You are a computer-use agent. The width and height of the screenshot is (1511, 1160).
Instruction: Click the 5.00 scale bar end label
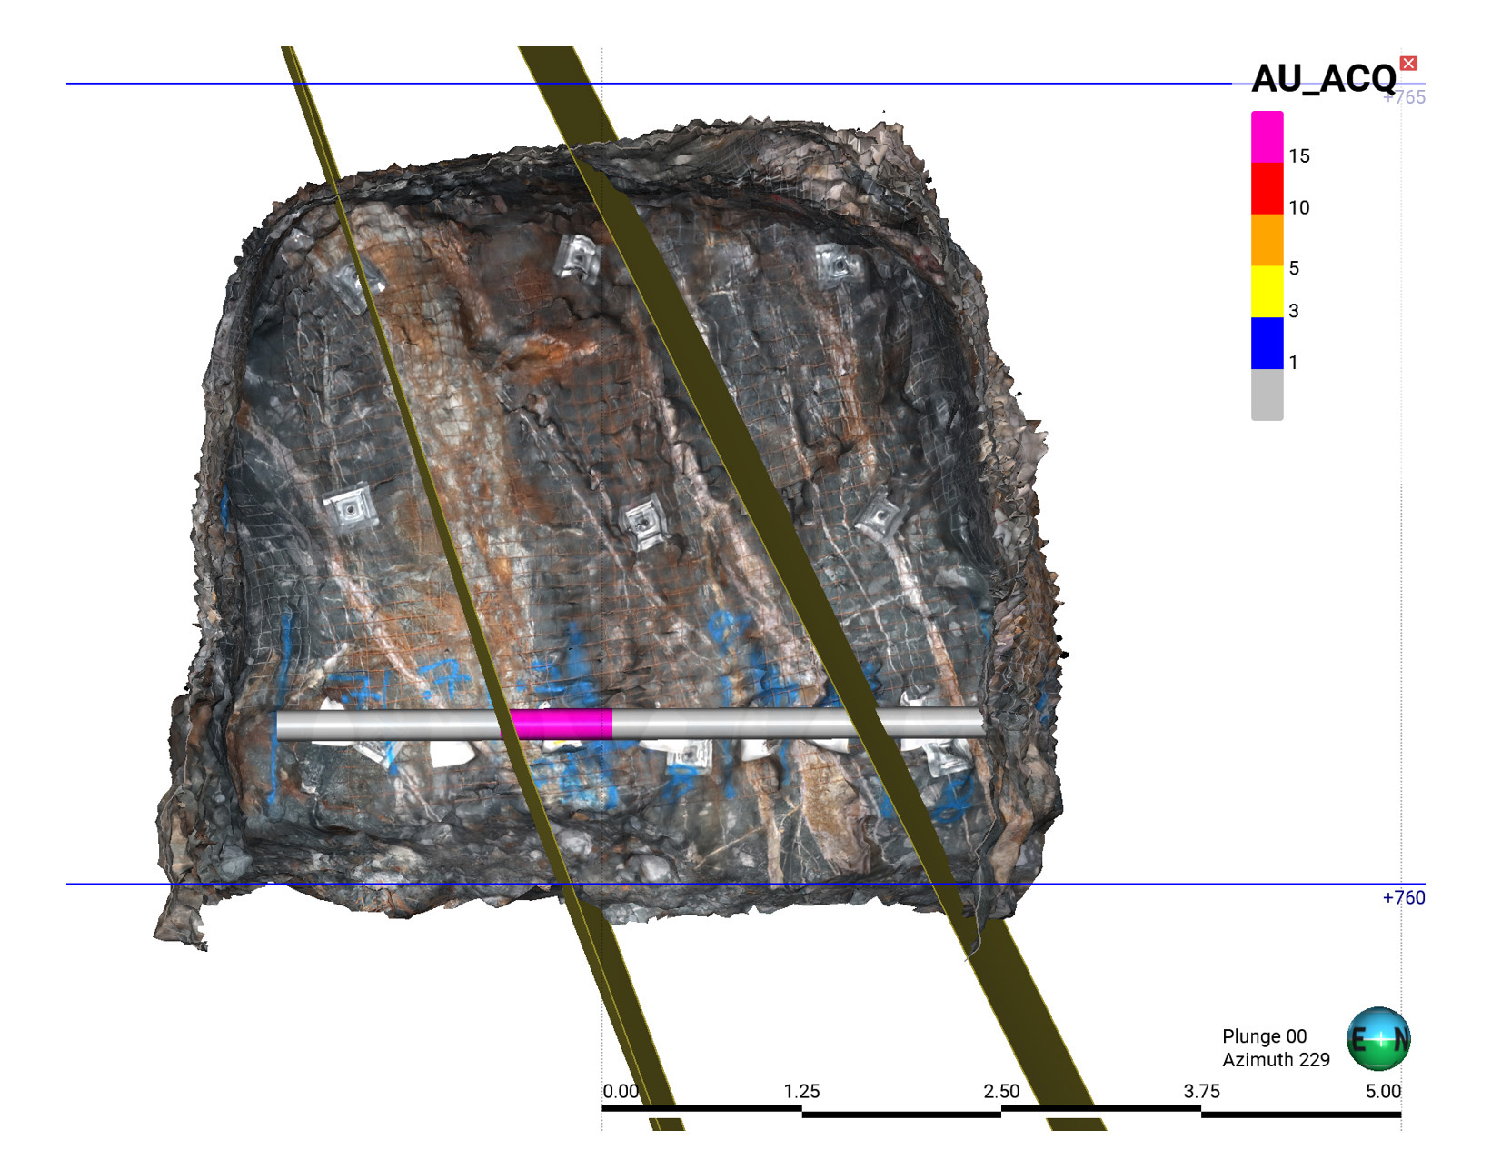(1382, 1091)
